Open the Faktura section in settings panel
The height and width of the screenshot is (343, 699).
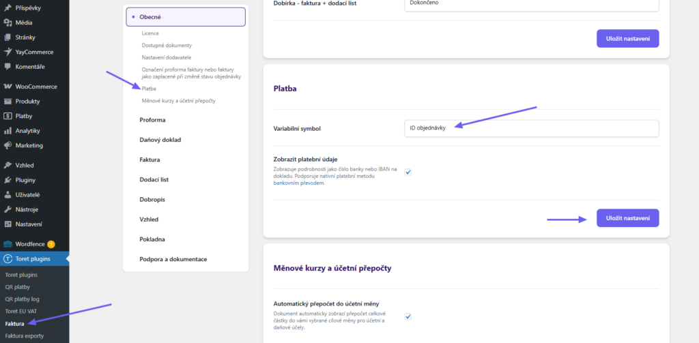149,160
